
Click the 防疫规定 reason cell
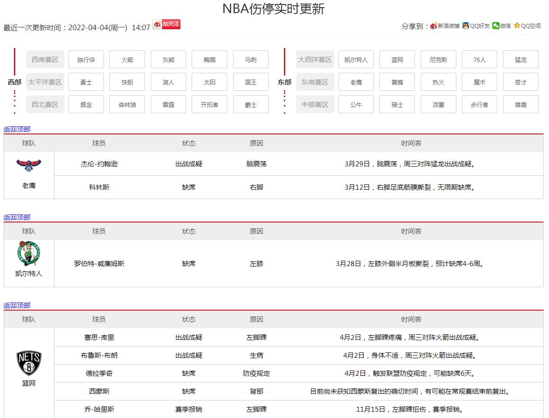coord(256,373)
